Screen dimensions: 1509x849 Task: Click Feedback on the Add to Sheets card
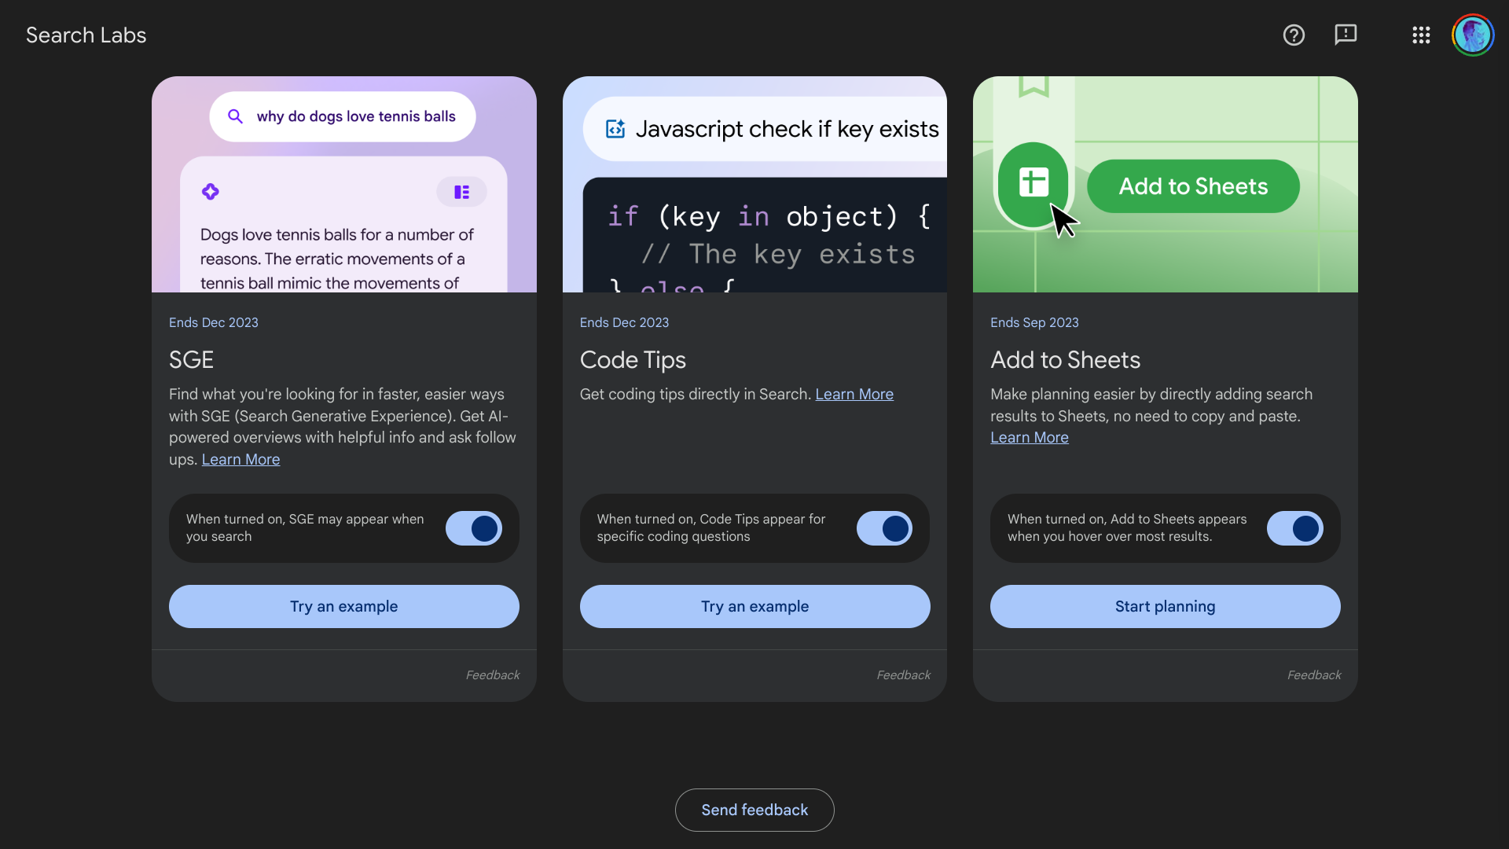[x=1314, y=675]
